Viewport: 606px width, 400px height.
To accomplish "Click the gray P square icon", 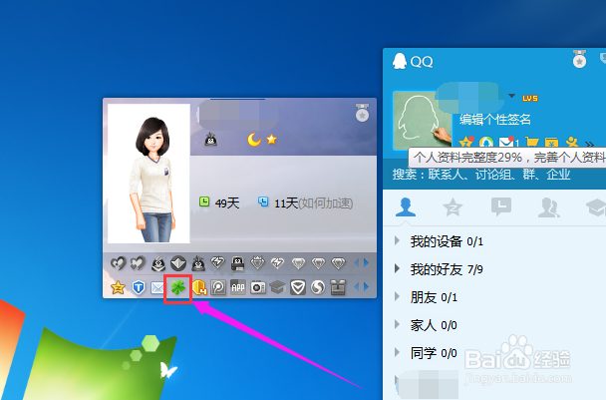I will (x=218, y=287).
